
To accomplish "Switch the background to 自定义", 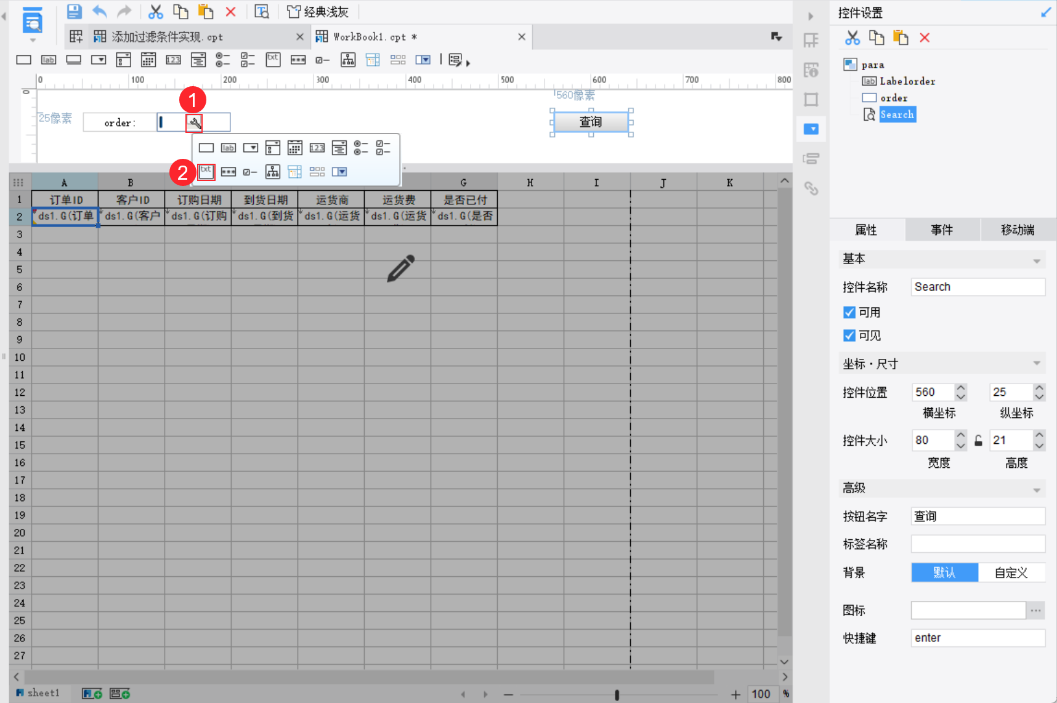I will (1011, 572).
